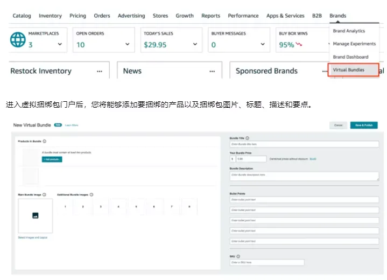The width and height of the screenshot is (387, 280).
Task: Select additional bundle image slot 8
Action: coord(189,206)
